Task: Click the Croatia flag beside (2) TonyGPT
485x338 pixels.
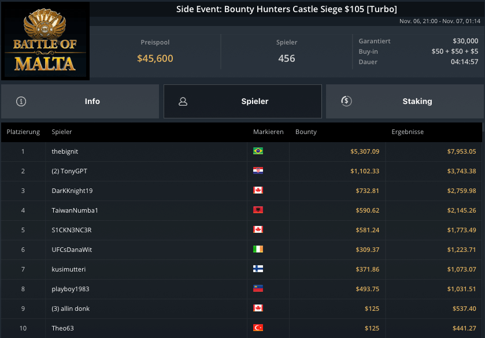Action: 258,171
